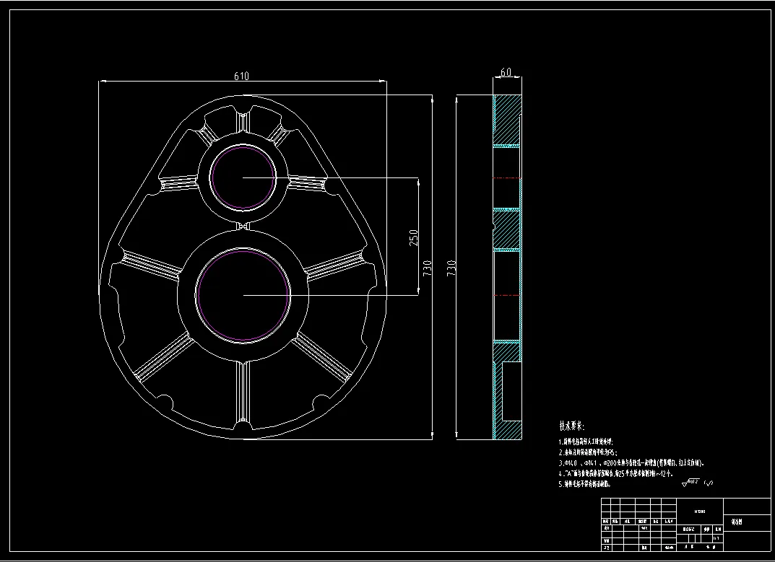This screenshot has height=562, width=775.
Task: Select the 技术要求 heading text
Action: point(572,426)
